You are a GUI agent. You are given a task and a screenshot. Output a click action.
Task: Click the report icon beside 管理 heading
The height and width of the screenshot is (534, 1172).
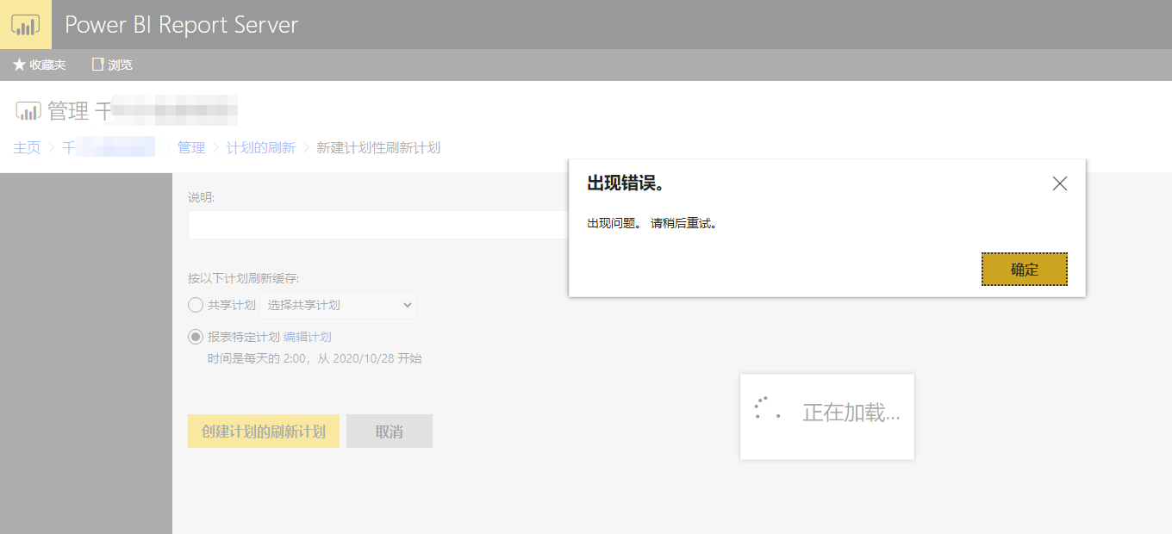(28, 111)
